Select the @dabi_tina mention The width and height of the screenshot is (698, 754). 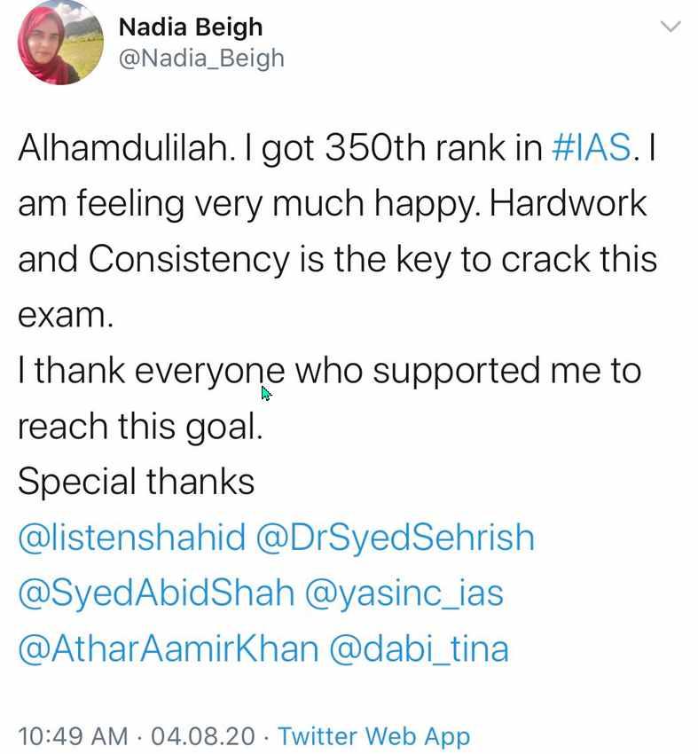(419, 648)
